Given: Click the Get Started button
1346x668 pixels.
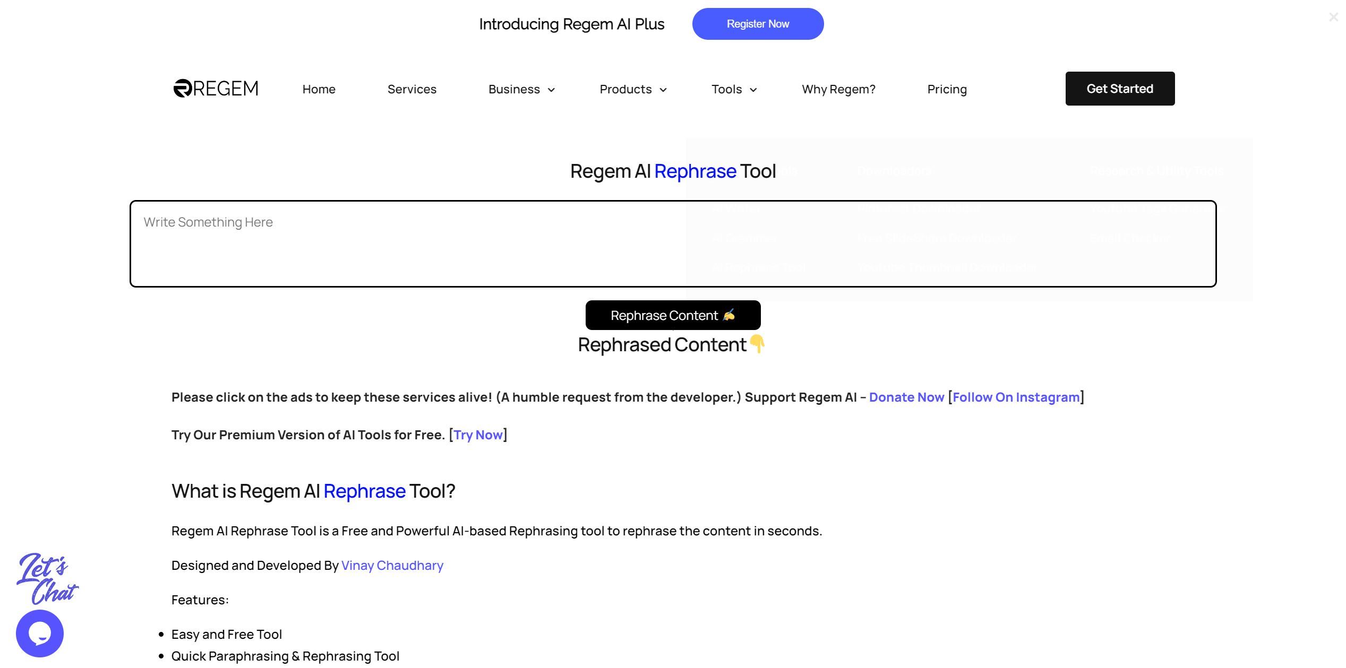Looking at the screenshot, I should (x=1120, y=88).
